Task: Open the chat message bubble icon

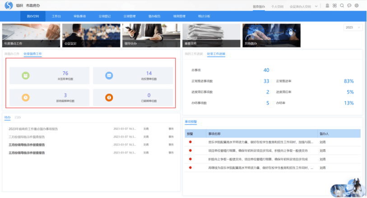Action: point(349,5)
